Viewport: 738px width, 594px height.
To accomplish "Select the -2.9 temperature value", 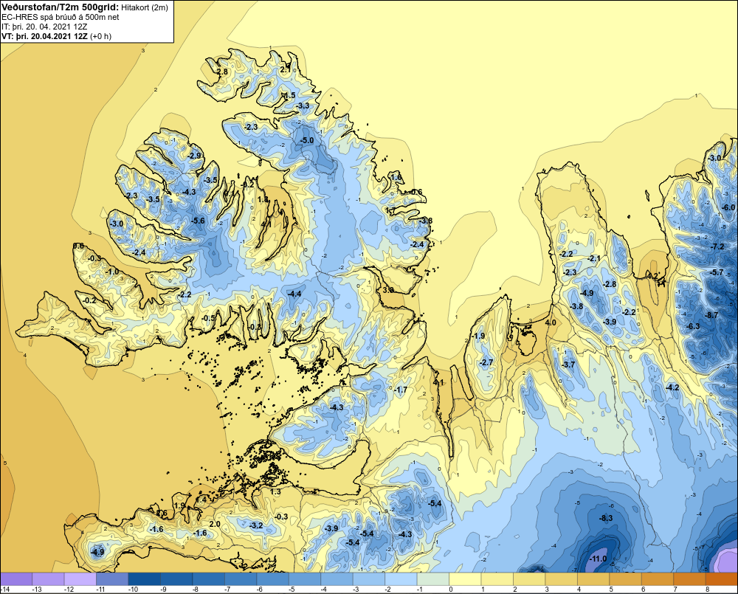I will click(194, 156).
